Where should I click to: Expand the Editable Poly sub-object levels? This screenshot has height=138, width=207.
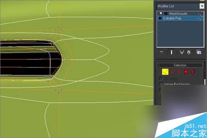(x=160, y=18)
